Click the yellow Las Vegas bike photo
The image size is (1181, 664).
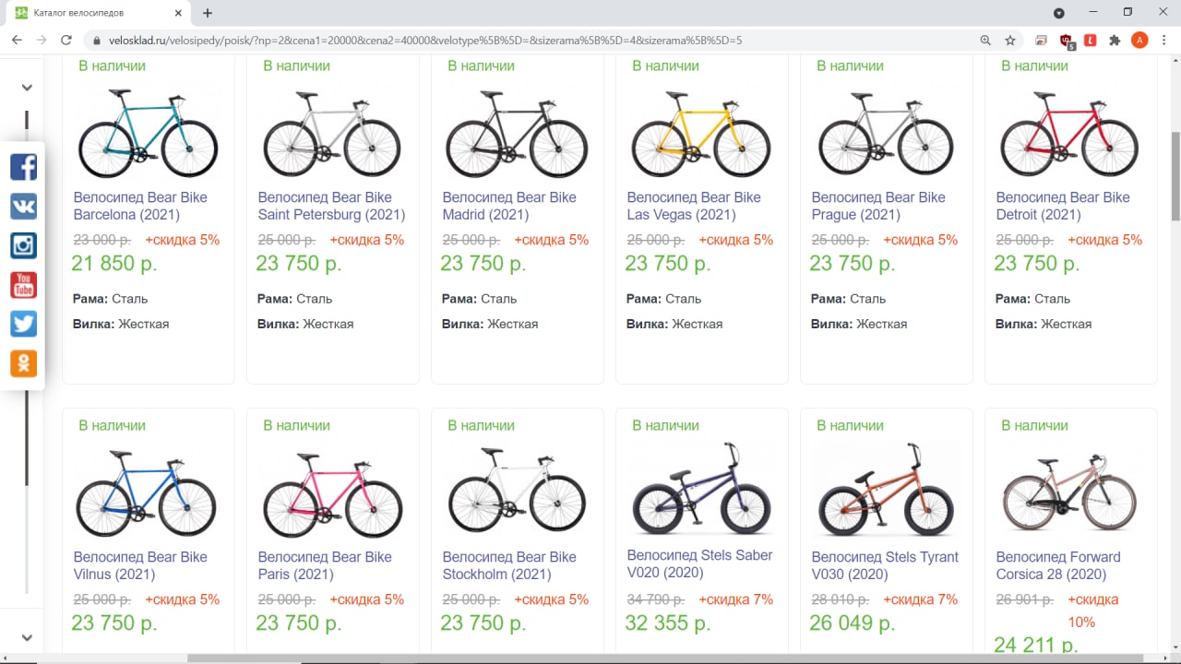[701, 134]
